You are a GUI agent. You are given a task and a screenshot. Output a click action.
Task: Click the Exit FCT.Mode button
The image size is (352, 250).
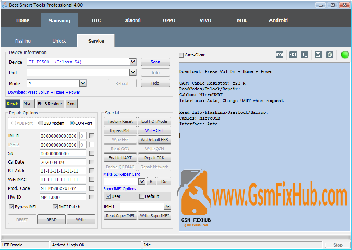154,121
